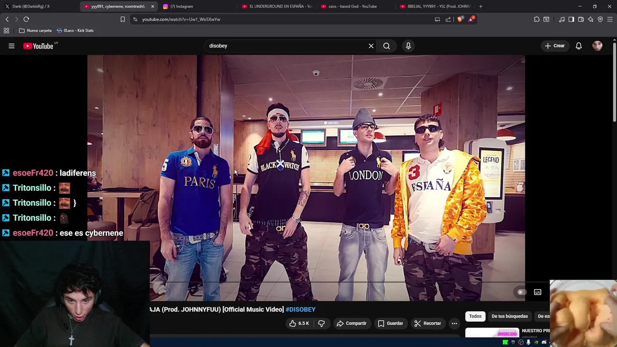Screen dimensions: 617x347
Task: Open the tab search toolbar icon
Action: [546, 19]
